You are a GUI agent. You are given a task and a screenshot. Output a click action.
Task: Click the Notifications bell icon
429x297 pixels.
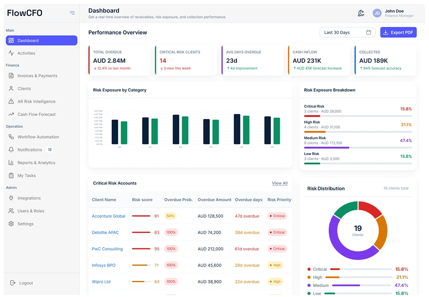pyautogui.click(x=11, y=149)
